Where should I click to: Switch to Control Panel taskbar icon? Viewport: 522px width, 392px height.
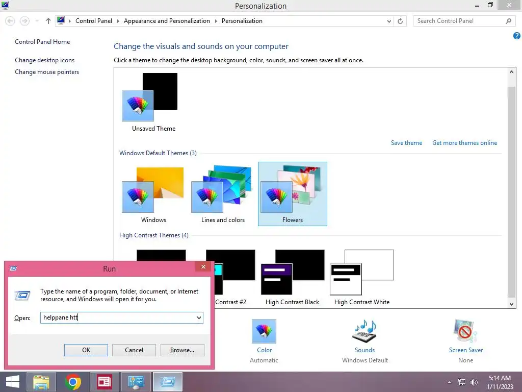pos(136,382)
